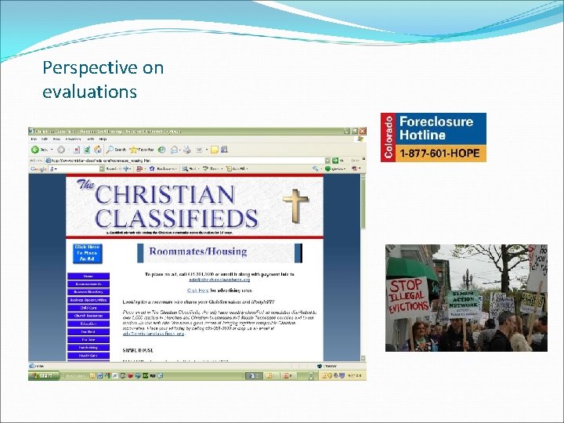Click the scrollbar down arrow
564x423 pixels.
pos(363,358)
